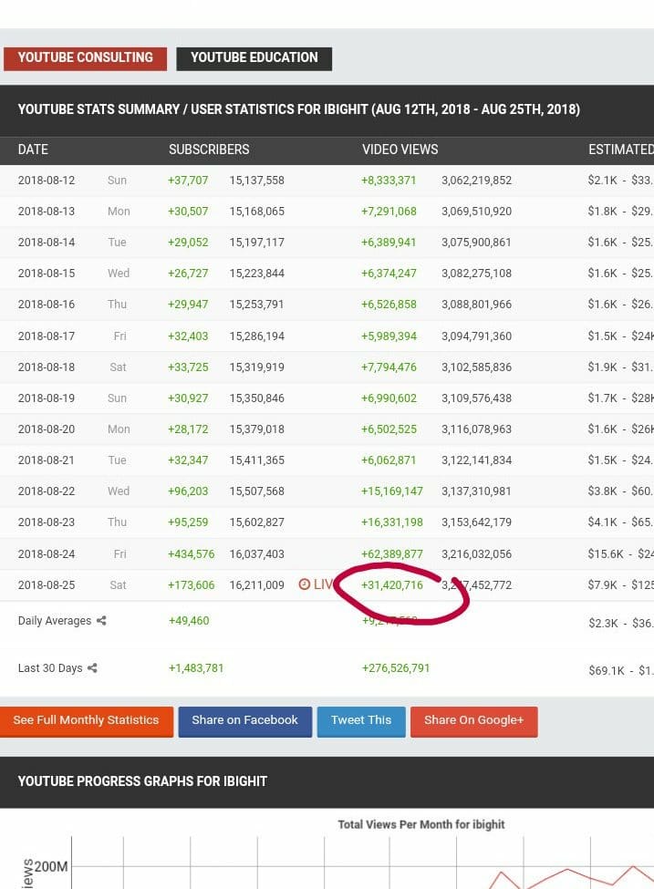Click Share On Google+ button
654x889 pixels.
[474, 720]
